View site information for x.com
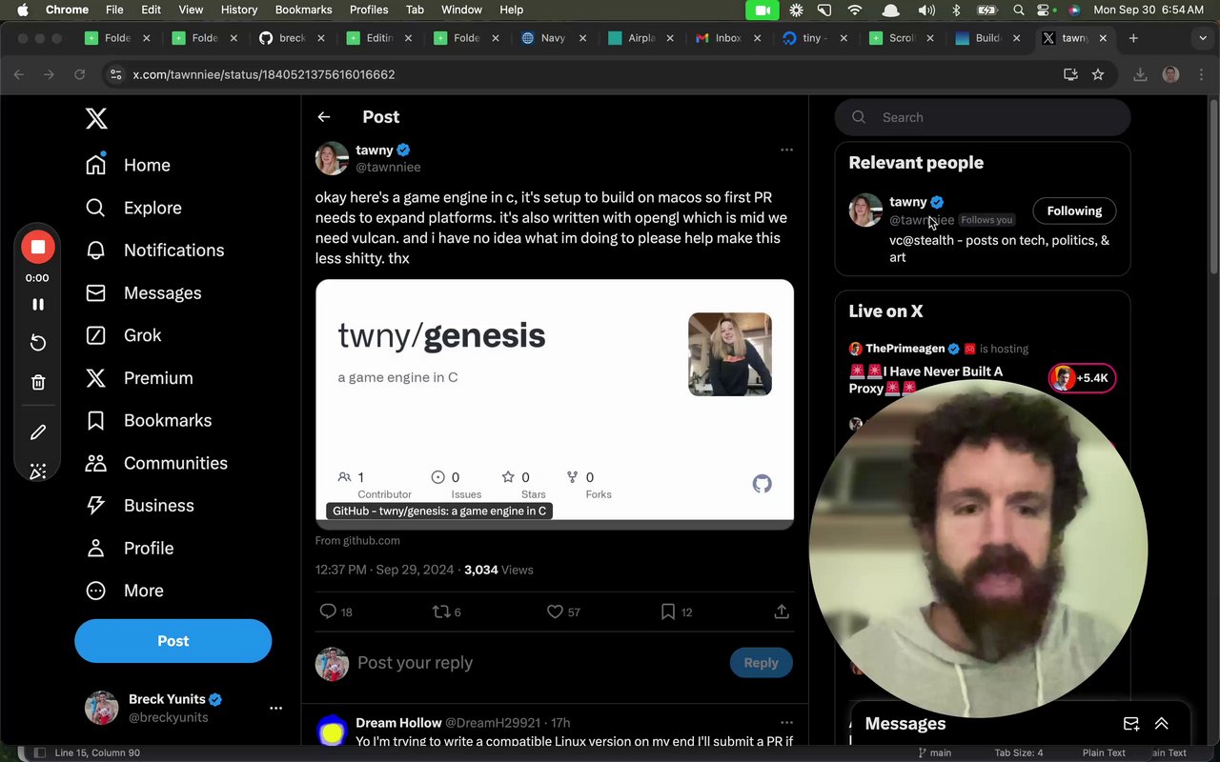1220x762 pixels. pyautogui.click(x=115, y=74)
